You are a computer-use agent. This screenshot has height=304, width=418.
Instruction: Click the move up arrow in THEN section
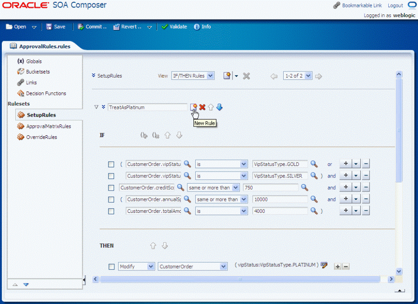point(153,245)
